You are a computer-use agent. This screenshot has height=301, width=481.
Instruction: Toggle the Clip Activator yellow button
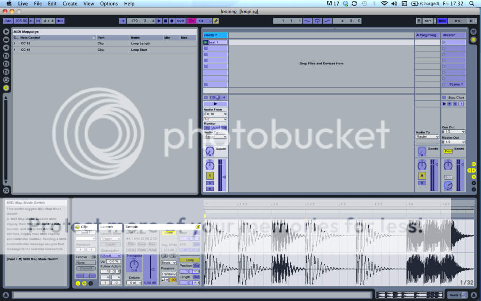pos(78,227)
